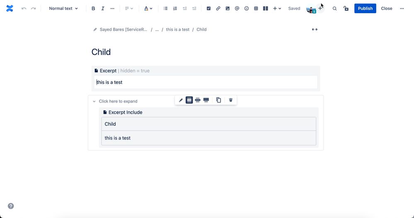Image resolution: width=414 pixels, height=218 pixels.
Task: Insert an action item checkbox
Action: (x=208, y=8)
